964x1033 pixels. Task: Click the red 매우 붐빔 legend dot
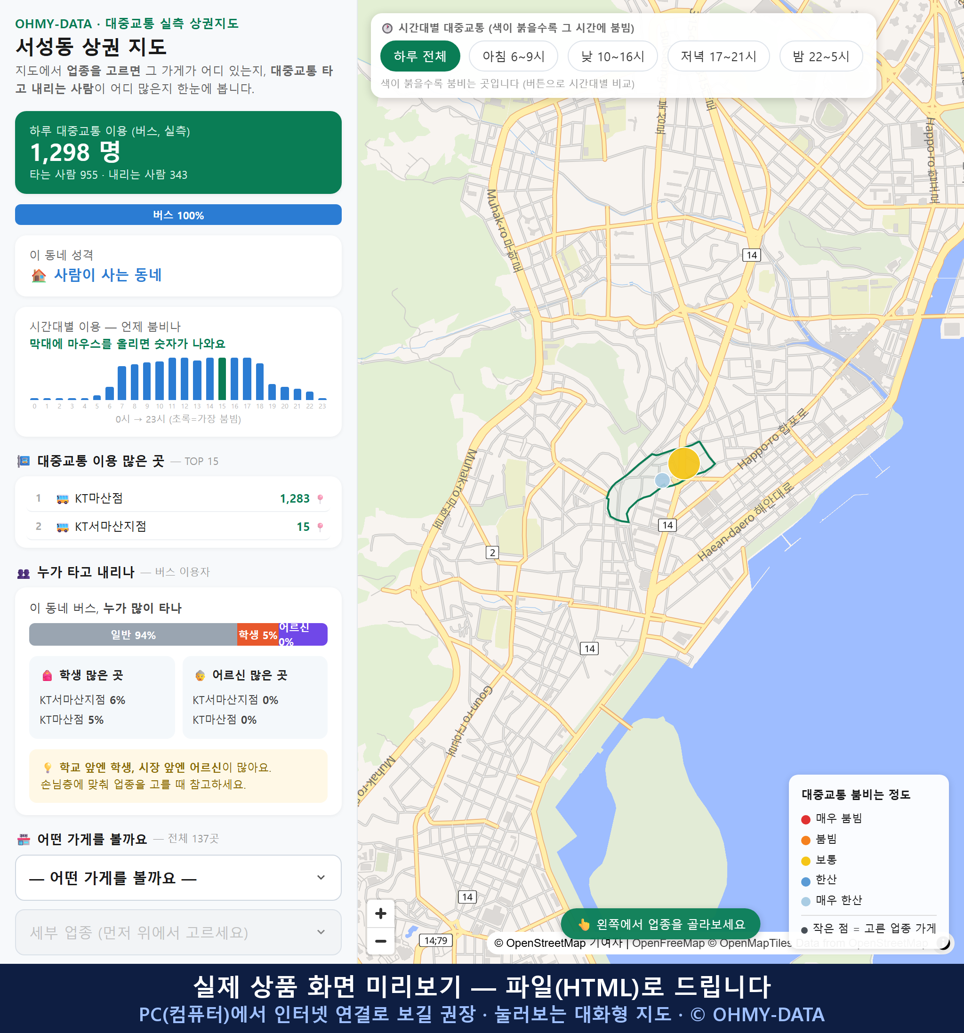point(805,819)
